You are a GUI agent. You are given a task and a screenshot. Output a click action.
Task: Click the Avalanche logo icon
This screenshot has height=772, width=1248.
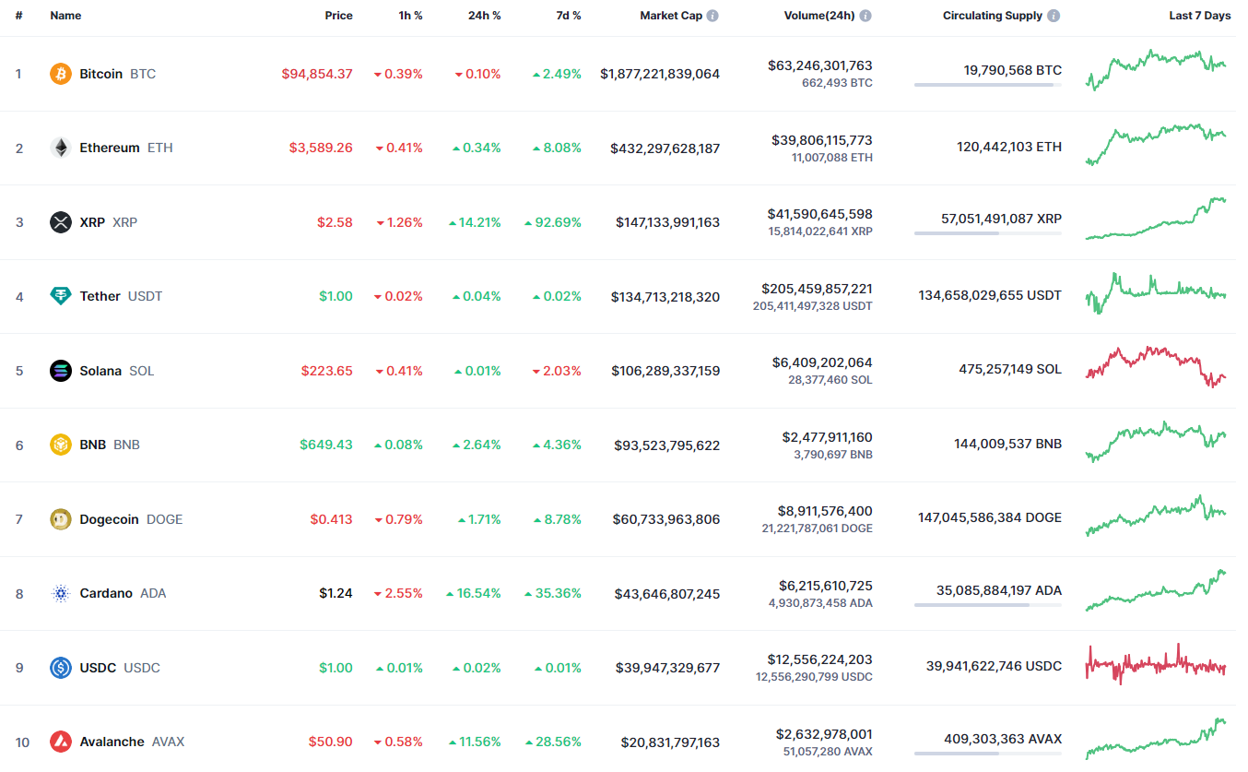[61, 742]
